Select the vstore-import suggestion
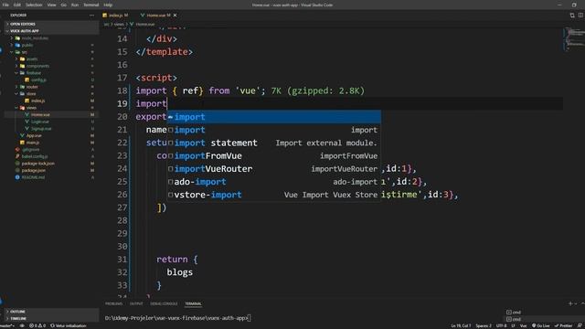 274,195
